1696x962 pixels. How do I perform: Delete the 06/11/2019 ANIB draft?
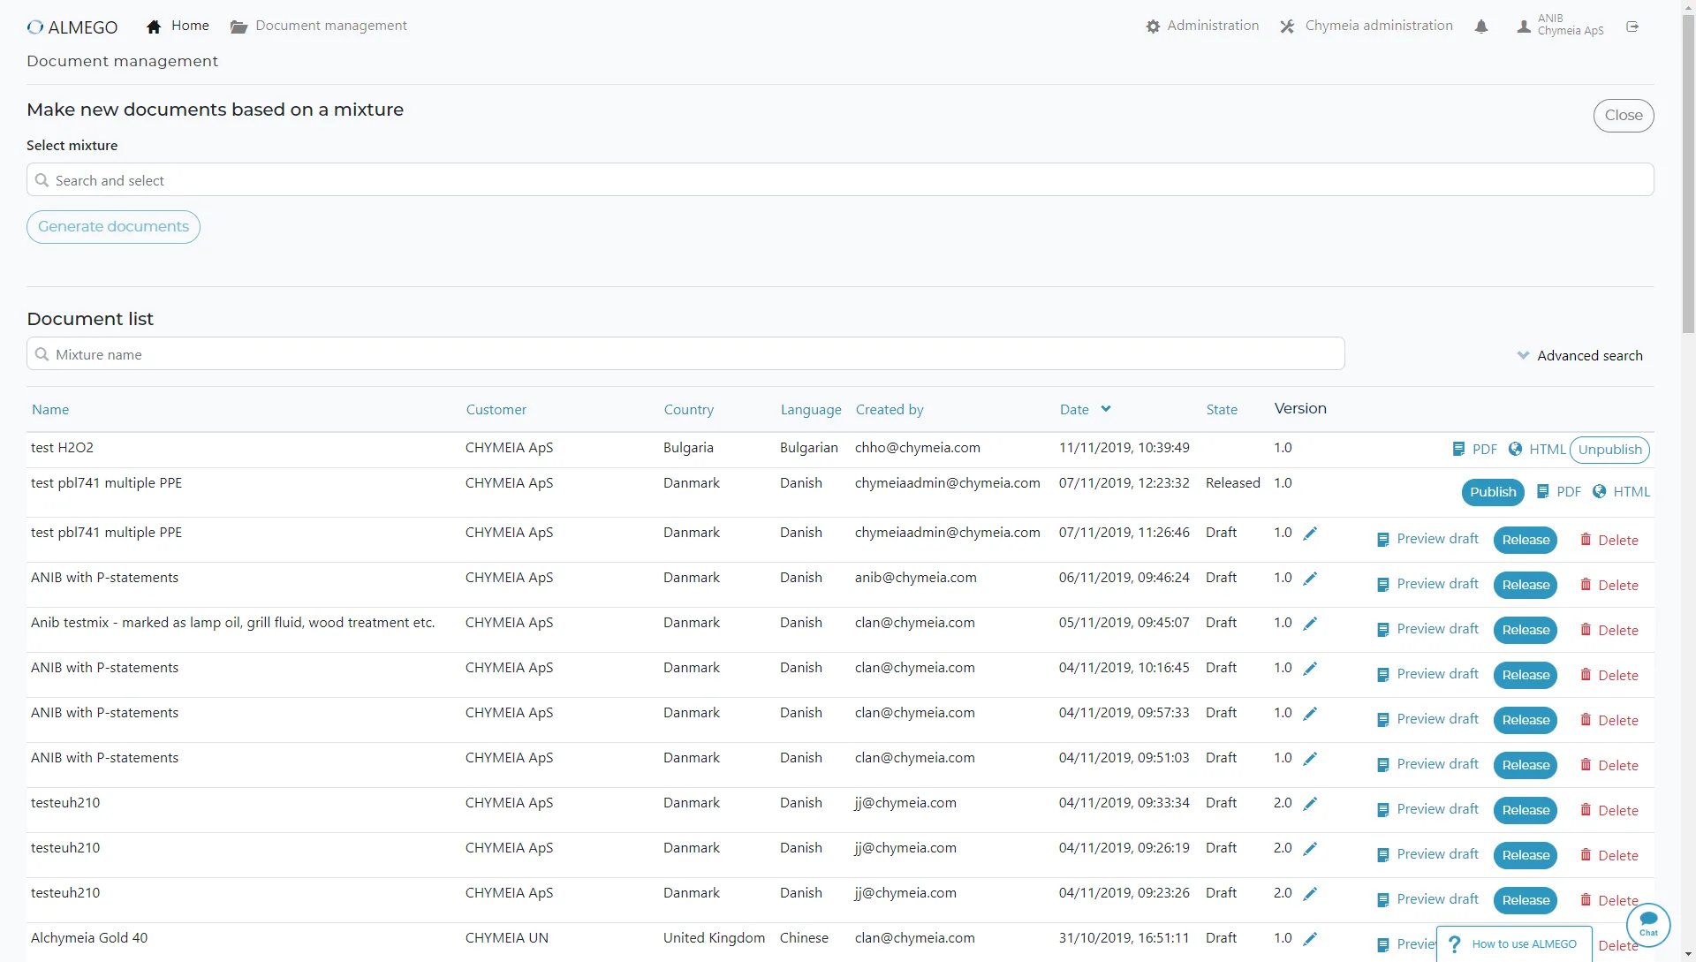(x=1609, y=585)
